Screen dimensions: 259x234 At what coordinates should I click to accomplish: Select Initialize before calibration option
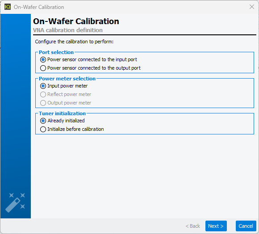[72, 129]
